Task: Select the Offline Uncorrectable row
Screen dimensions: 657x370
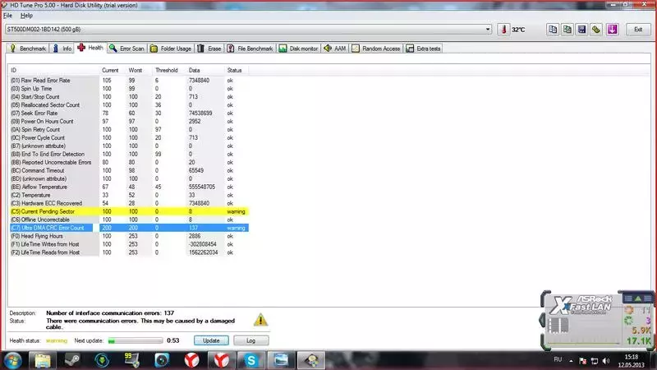Action: pyautogui.click(x=129, y=220)
